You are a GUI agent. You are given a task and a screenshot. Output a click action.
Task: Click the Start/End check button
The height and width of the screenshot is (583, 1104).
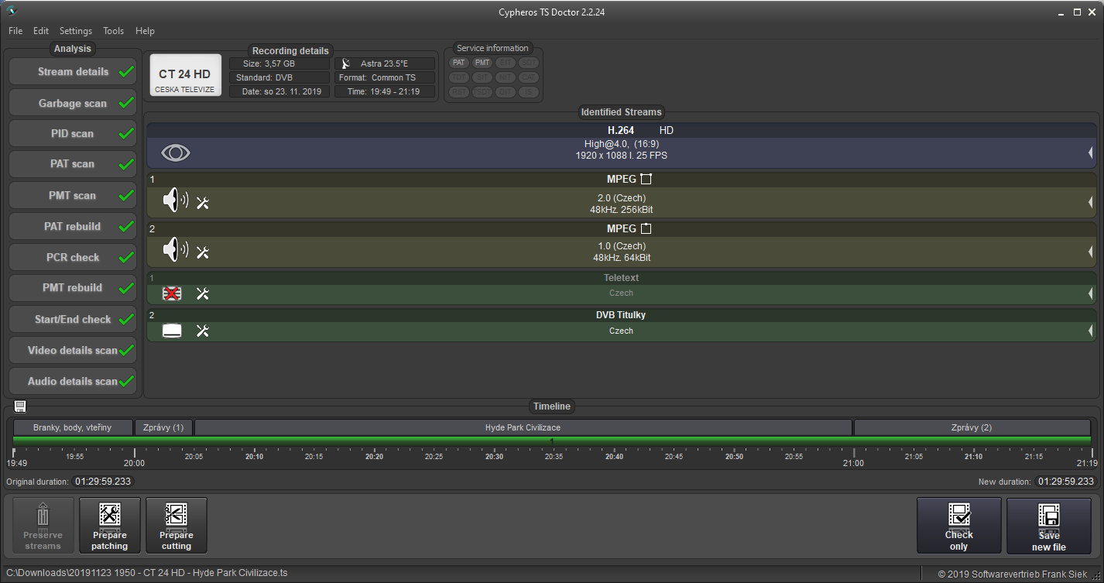(73, 319)
